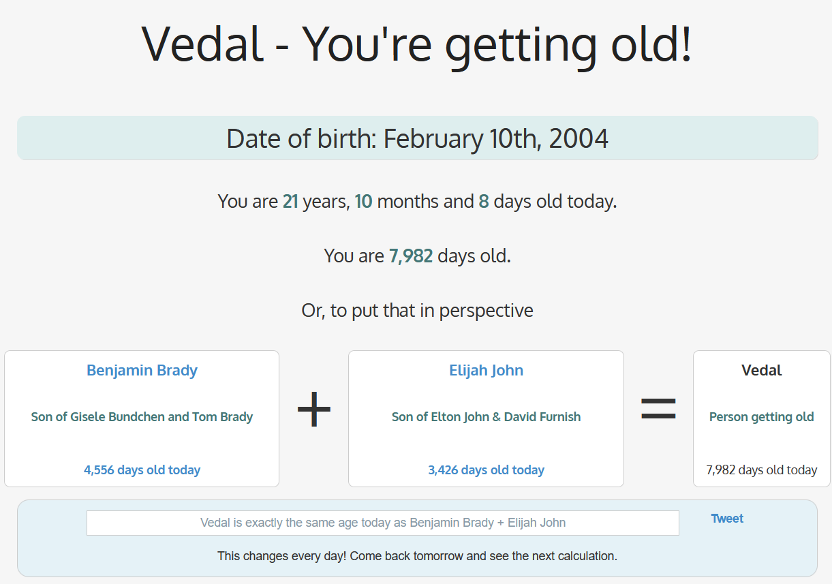Click Benjamin's 4,556 days old today link
Viewport: 832px width, 584px height.
(142, 470)
